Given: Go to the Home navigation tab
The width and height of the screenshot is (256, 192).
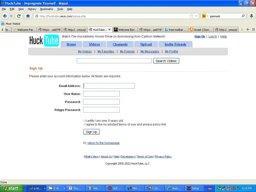Looking at the screenshot, I should (x=71, y=44).
